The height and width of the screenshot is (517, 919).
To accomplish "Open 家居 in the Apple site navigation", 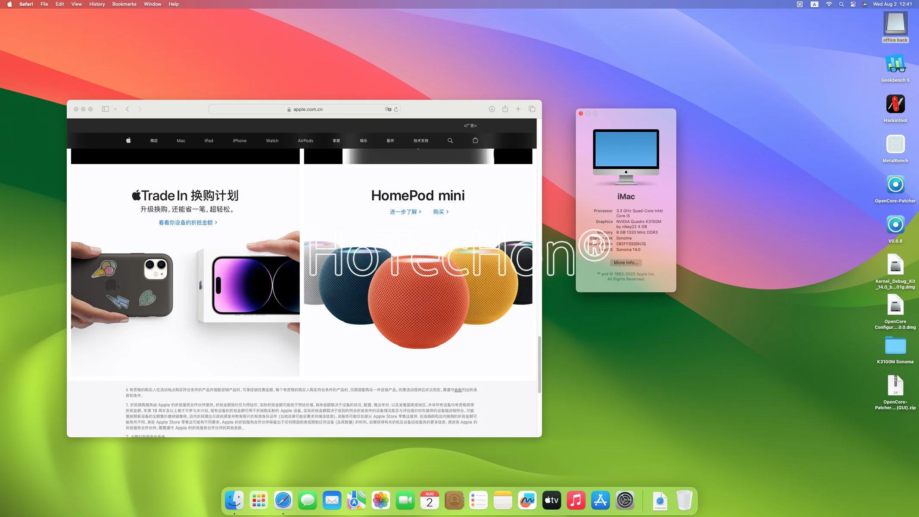I will (336, 140).
